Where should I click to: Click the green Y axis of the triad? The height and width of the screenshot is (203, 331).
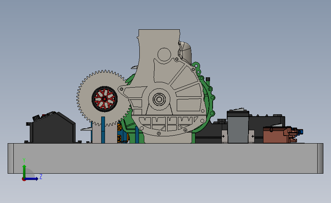[x=24, y=172]
